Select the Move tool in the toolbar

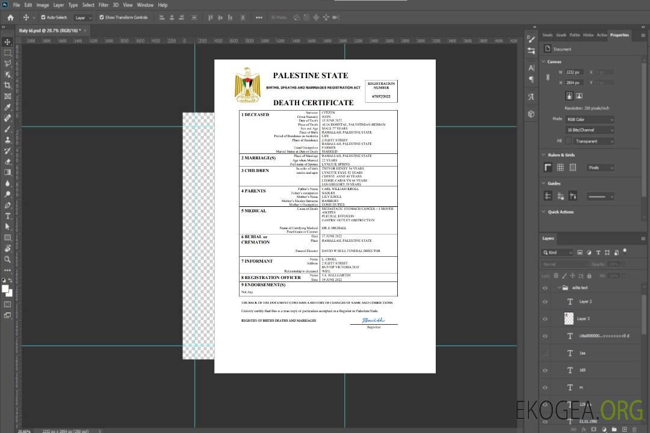tap(7, 42)
